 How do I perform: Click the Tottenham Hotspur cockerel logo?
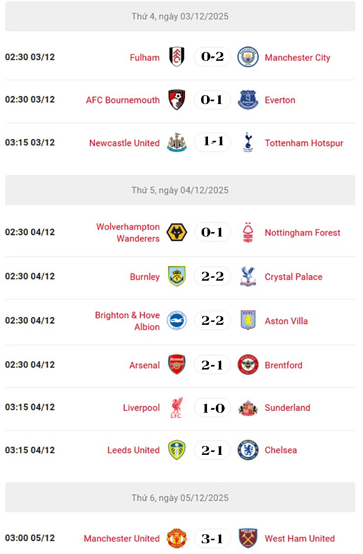coord(248,143)
